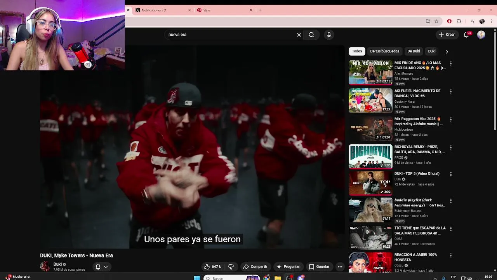Open MIX REGGAETON thumbnail by Allen Romero
The image size is (497, 280).
[x=370, y=72]
